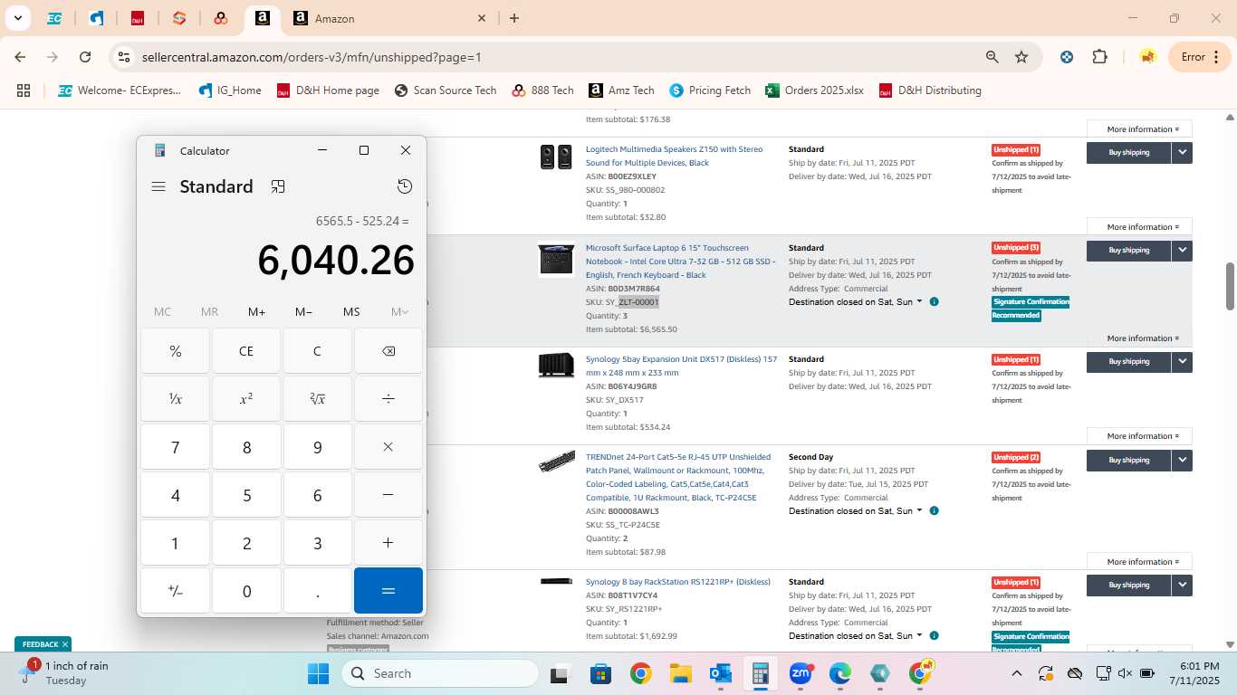Click the plus key in Calculator
The height and width of the screenshot is (695, 1237).
(x=388, y=543)
